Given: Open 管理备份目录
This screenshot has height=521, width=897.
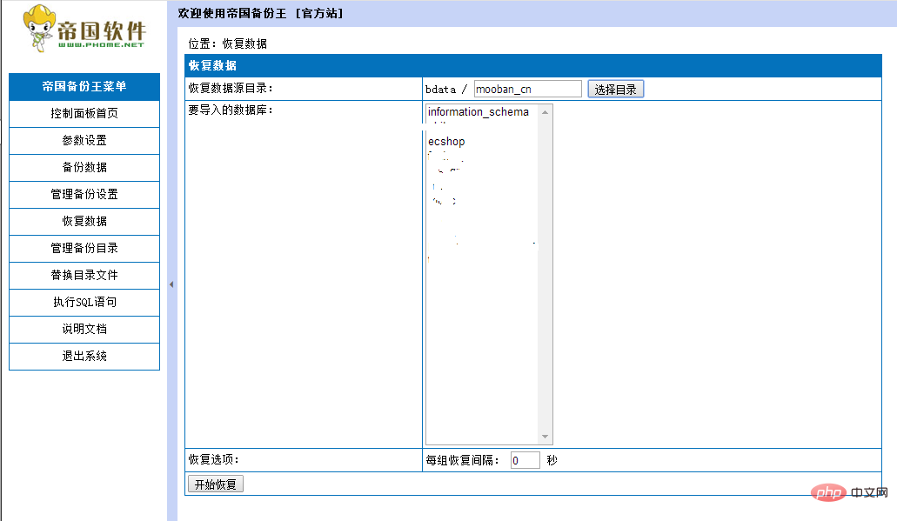Looking at the screenshot, I should click(84, 248).
